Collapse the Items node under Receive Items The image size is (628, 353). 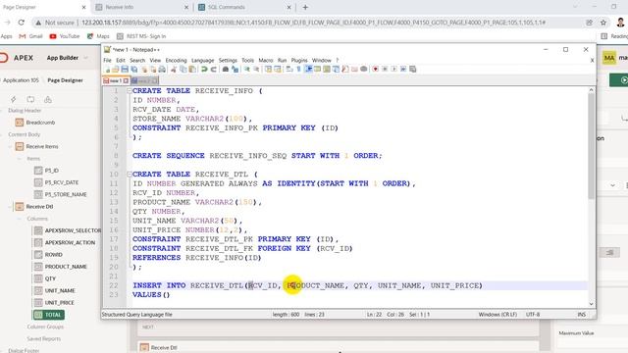pos(19,159)
